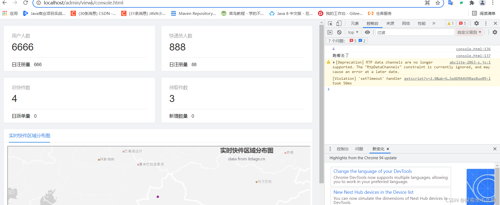The width and height of the screenshot is (500, 205).
Task: Open DevTools settings gear in top bar
Action: pos(476,23)
